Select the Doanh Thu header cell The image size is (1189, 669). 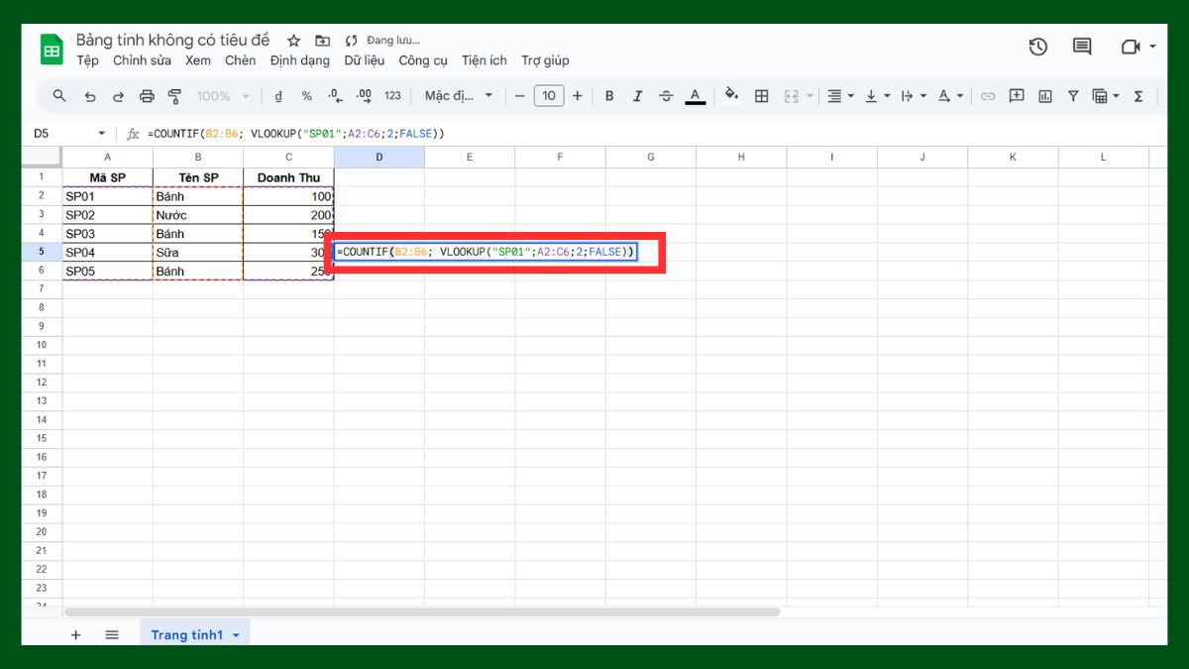click(x=288, y=177)
